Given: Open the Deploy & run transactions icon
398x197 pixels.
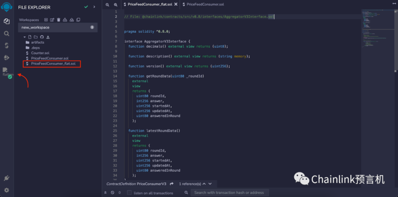Looking at the screenshot, I should point(7,58).
